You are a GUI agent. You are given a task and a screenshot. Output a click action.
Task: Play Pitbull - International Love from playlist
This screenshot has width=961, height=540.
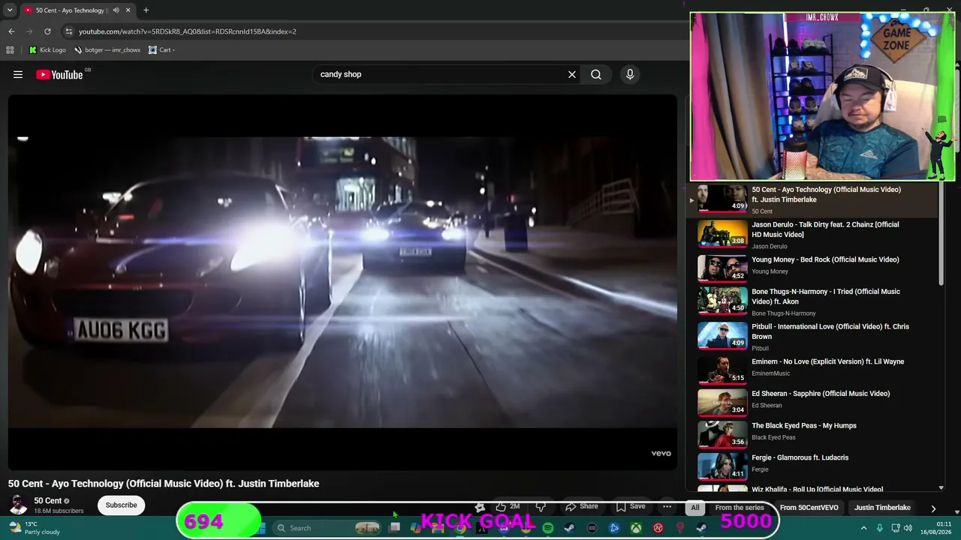(812, 336)
